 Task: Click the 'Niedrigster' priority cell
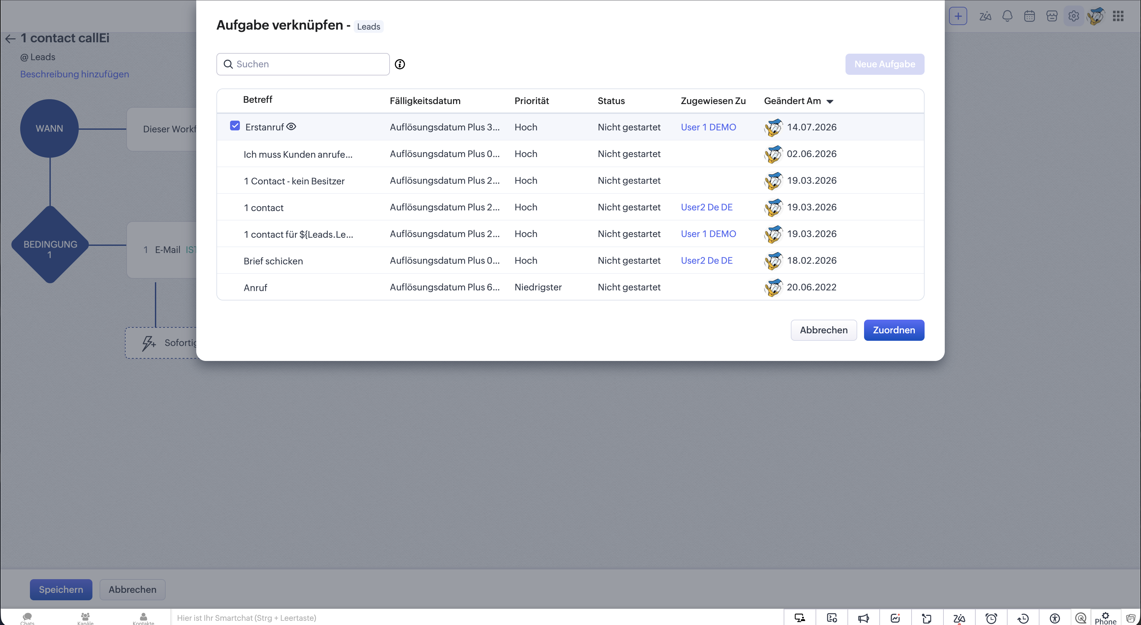point(538,287)
